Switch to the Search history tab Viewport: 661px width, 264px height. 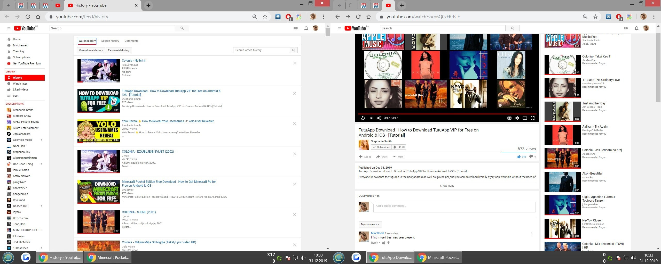tap(110, 41)
